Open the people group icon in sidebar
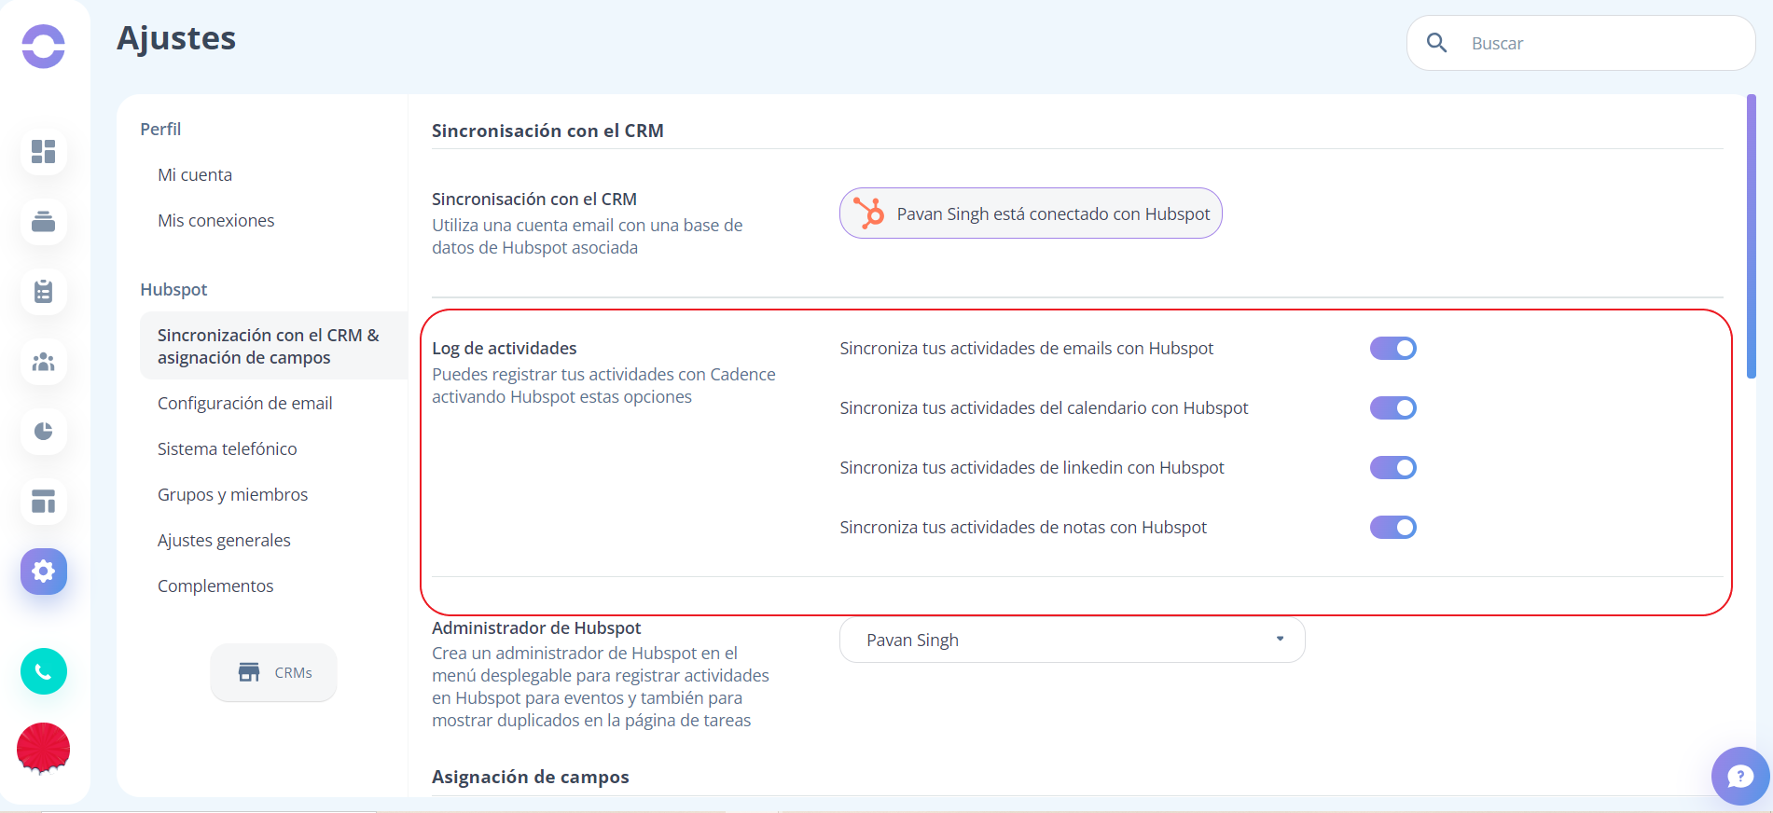The image size is (1773, 813). pyautogui.click(x=43, y=362)
